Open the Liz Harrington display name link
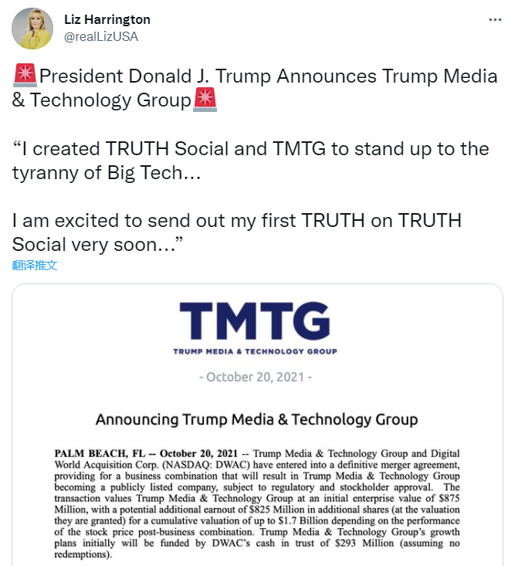 click(x=107, y=19)
